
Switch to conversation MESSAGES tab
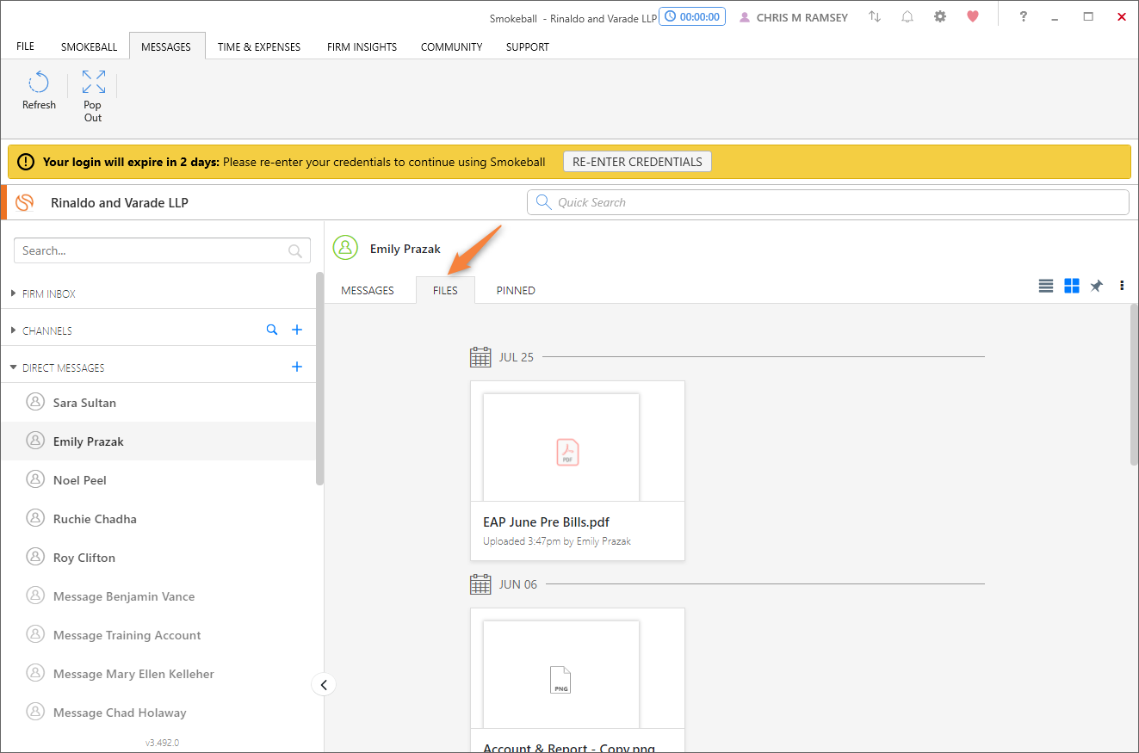point(368,290)
